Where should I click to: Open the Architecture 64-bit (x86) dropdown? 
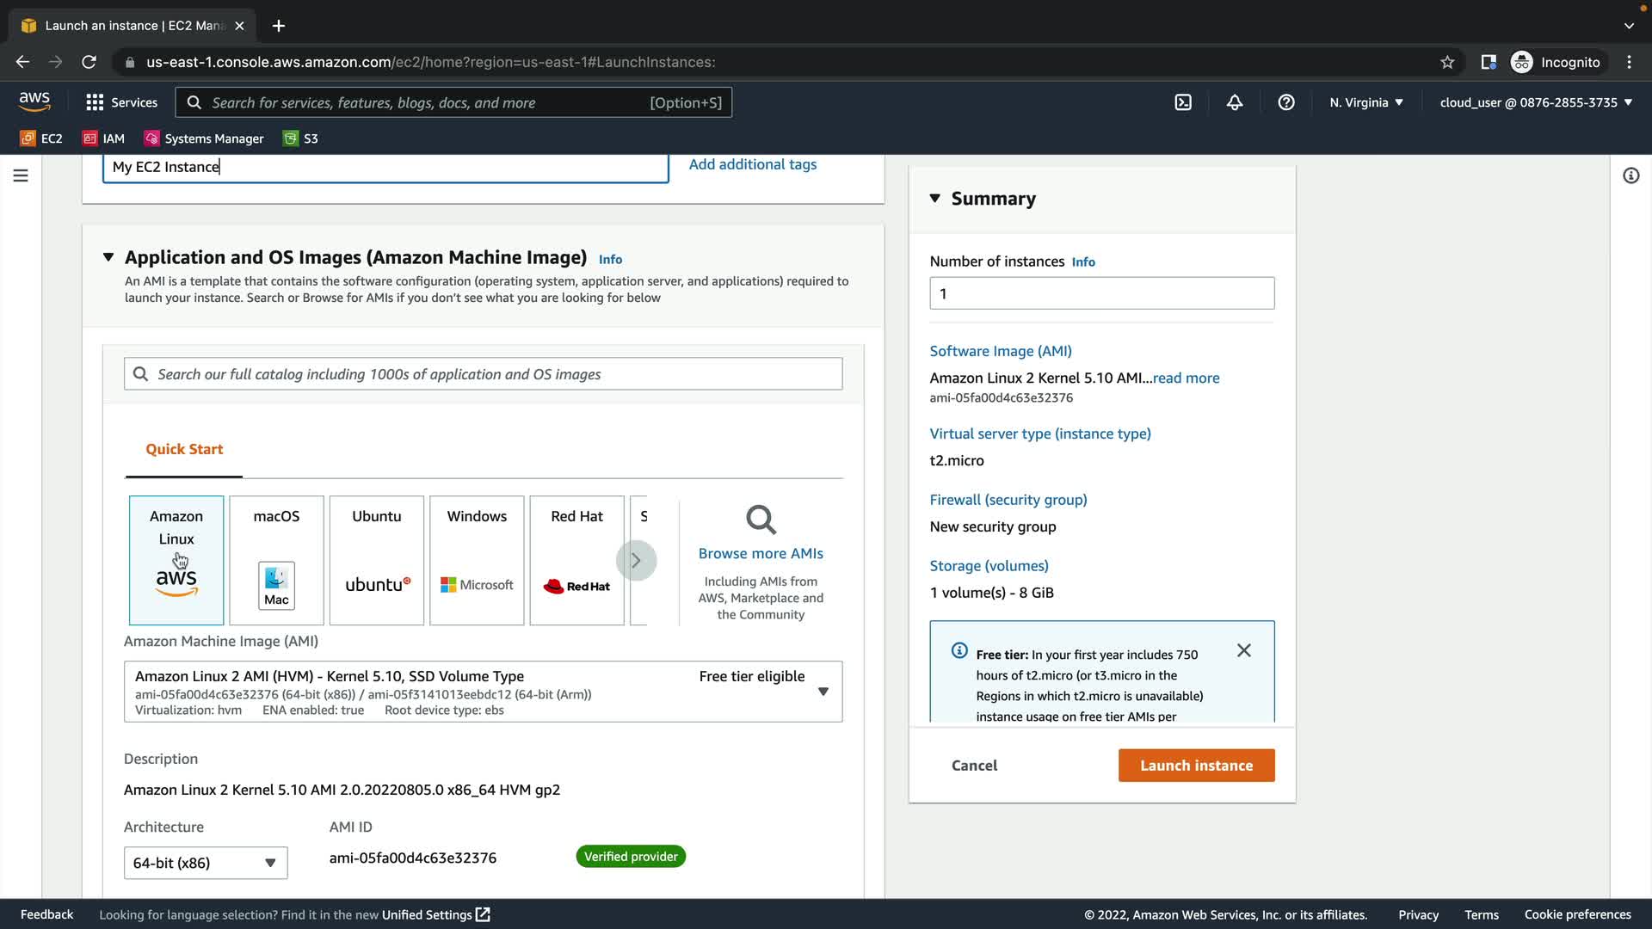(205, 863)
